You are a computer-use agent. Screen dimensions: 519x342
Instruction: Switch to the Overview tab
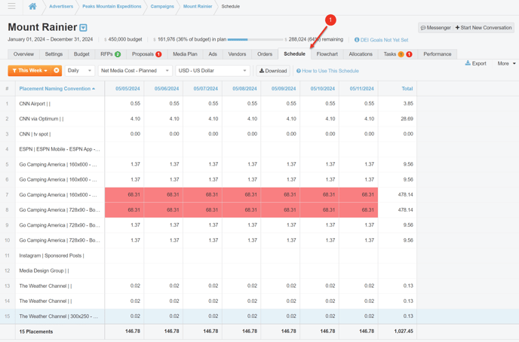tap(23, 54)
